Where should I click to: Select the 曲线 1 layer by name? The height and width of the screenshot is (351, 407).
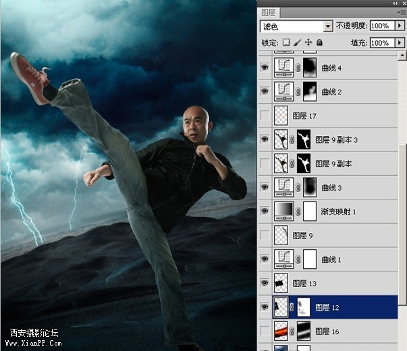click(331, 259)
